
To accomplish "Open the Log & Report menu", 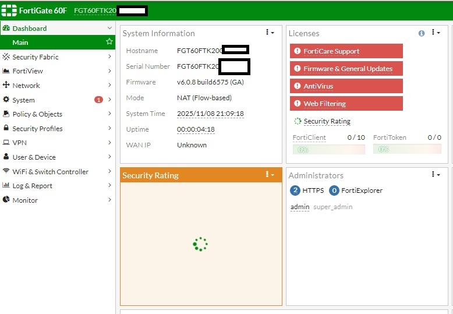I will coord(58,186).
